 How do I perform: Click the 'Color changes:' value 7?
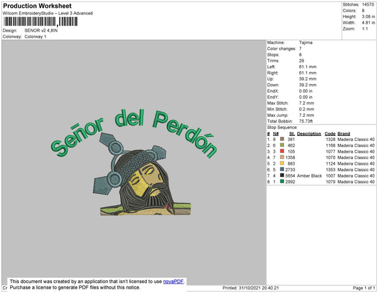(300, 49)
